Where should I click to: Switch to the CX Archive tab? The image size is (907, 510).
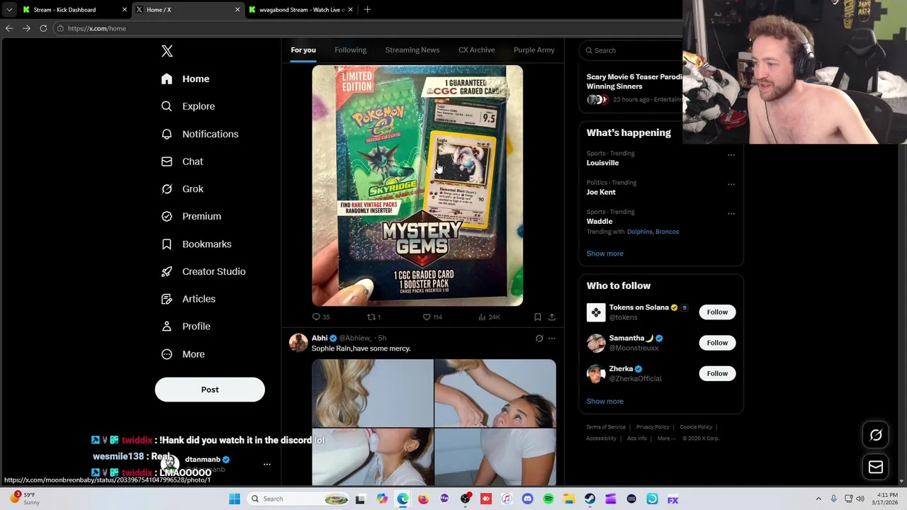(x=476, y=50)
